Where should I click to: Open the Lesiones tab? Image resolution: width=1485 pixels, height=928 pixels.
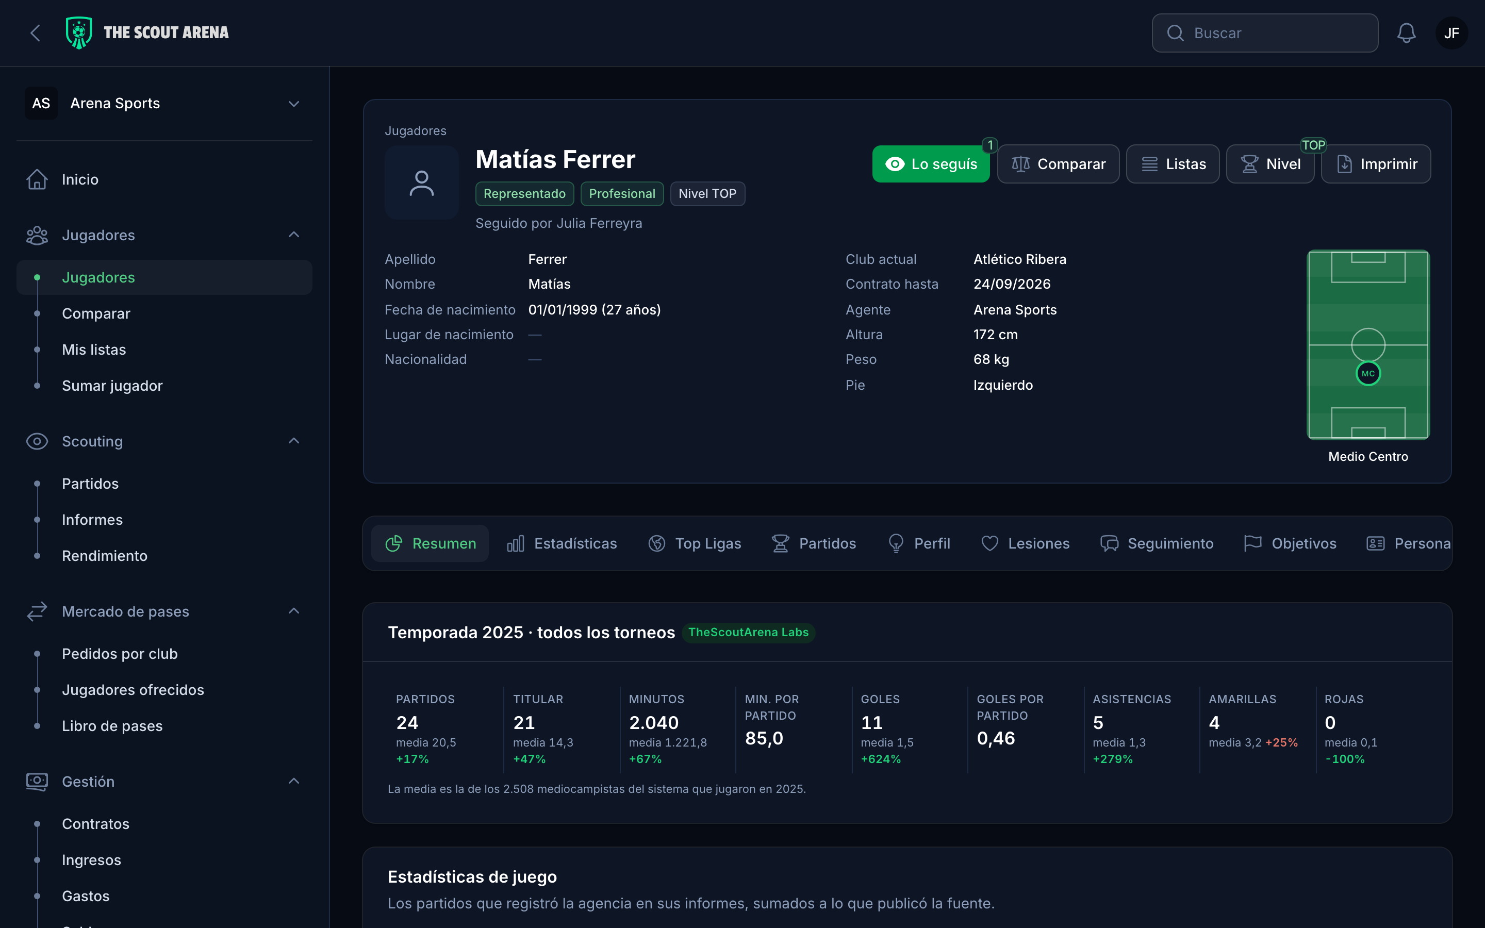pos(1025,544)
